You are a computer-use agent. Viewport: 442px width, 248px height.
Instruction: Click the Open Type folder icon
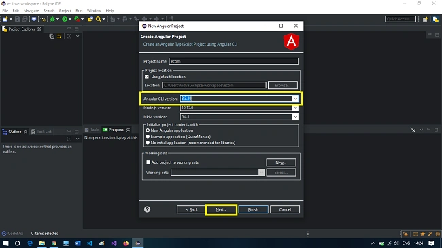[x=90, y=19]
